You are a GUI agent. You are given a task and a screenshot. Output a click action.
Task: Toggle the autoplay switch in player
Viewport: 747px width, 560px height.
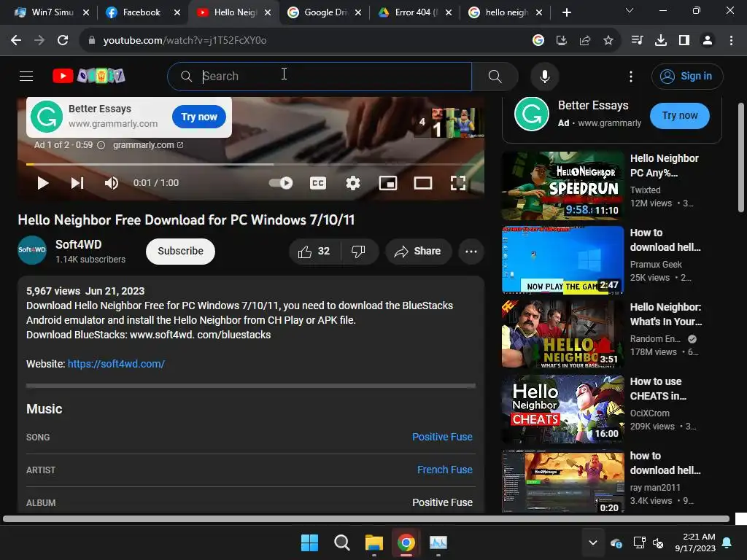(281, 183)
